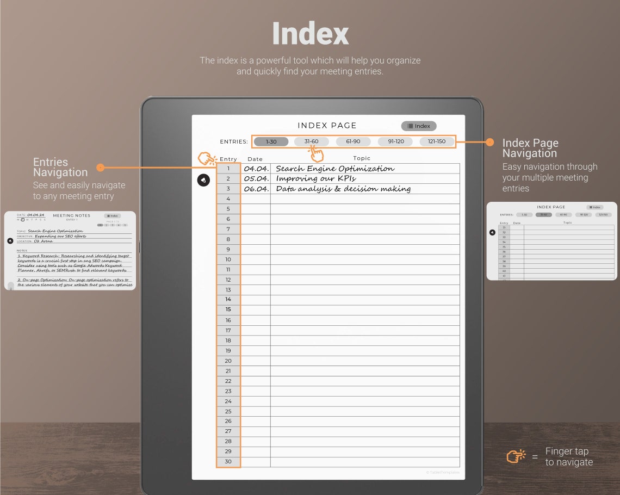
Task: Select entry row 14 in the index table
Action: click(x=228, y=300)
